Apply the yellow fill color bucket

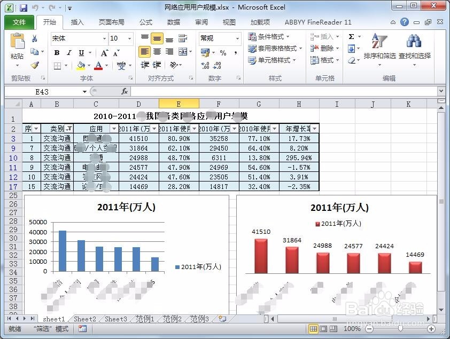point(81,66)
